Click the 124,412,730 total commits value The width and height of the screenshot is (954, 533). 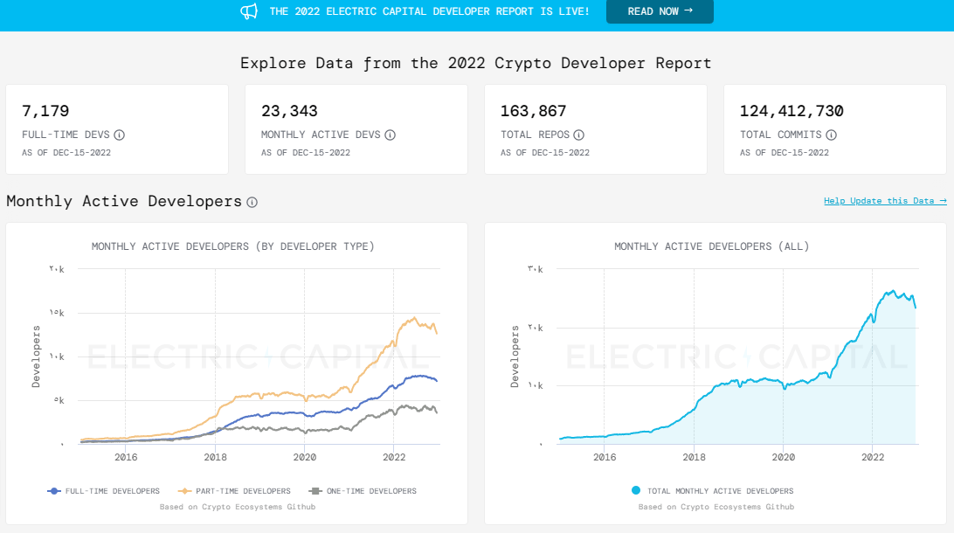[792, 111]
